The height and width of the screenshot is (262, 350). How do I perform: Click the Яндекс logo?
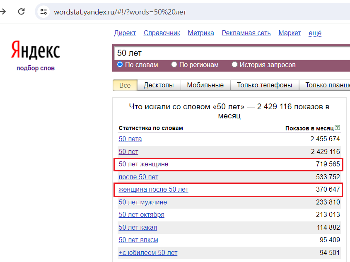[x=36, y=50]
